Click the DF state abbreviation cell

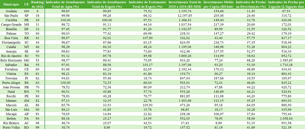coord(27,29)
